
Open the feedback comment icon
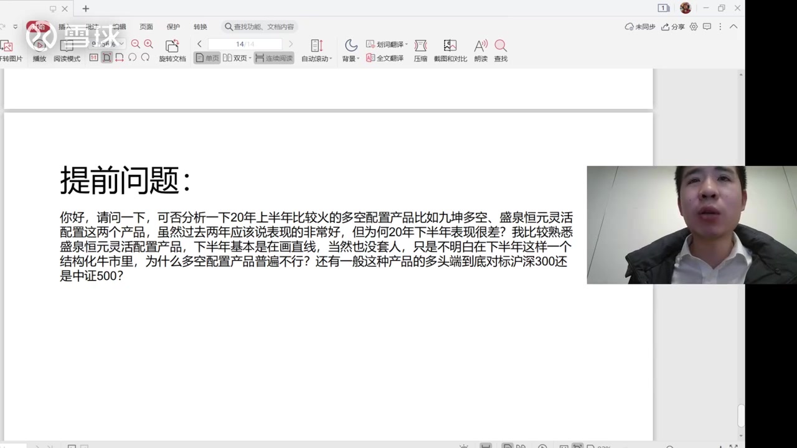707,27
